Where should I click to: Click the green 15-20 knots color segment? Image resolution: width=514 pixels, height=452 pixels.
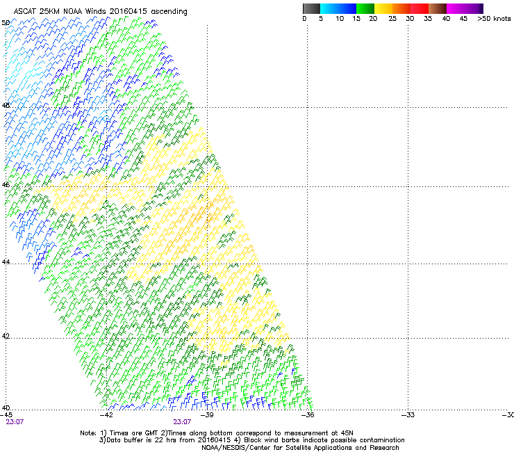(365, 8)
